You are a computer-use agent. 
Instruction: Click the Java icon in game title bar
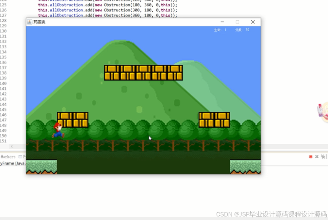click(29, 22)
